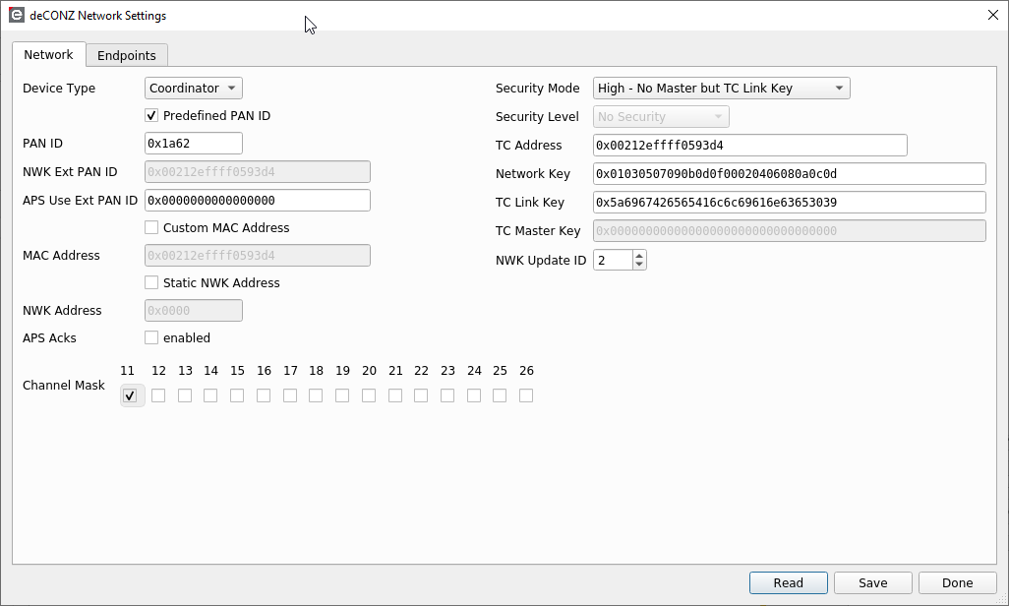The image size is (1009, 606).
Task: Click the Save button
Action: [873, 582]
